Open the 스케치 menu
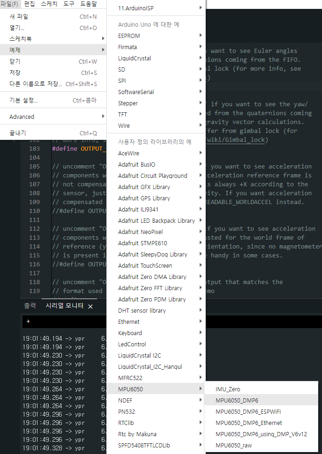Image resolution: width=322 pixels, height=454 pixels. click(x=49, y=4)
